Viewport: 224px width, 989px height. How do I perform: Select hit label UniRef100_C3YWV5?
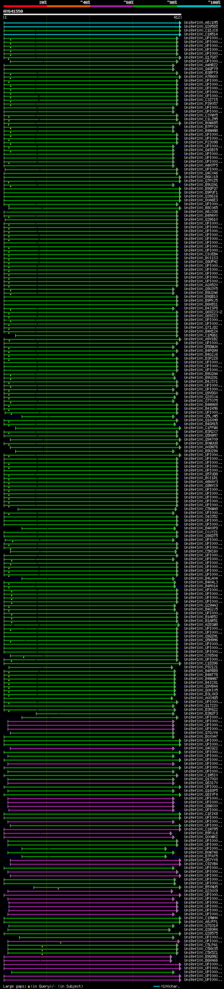point(201,115)
